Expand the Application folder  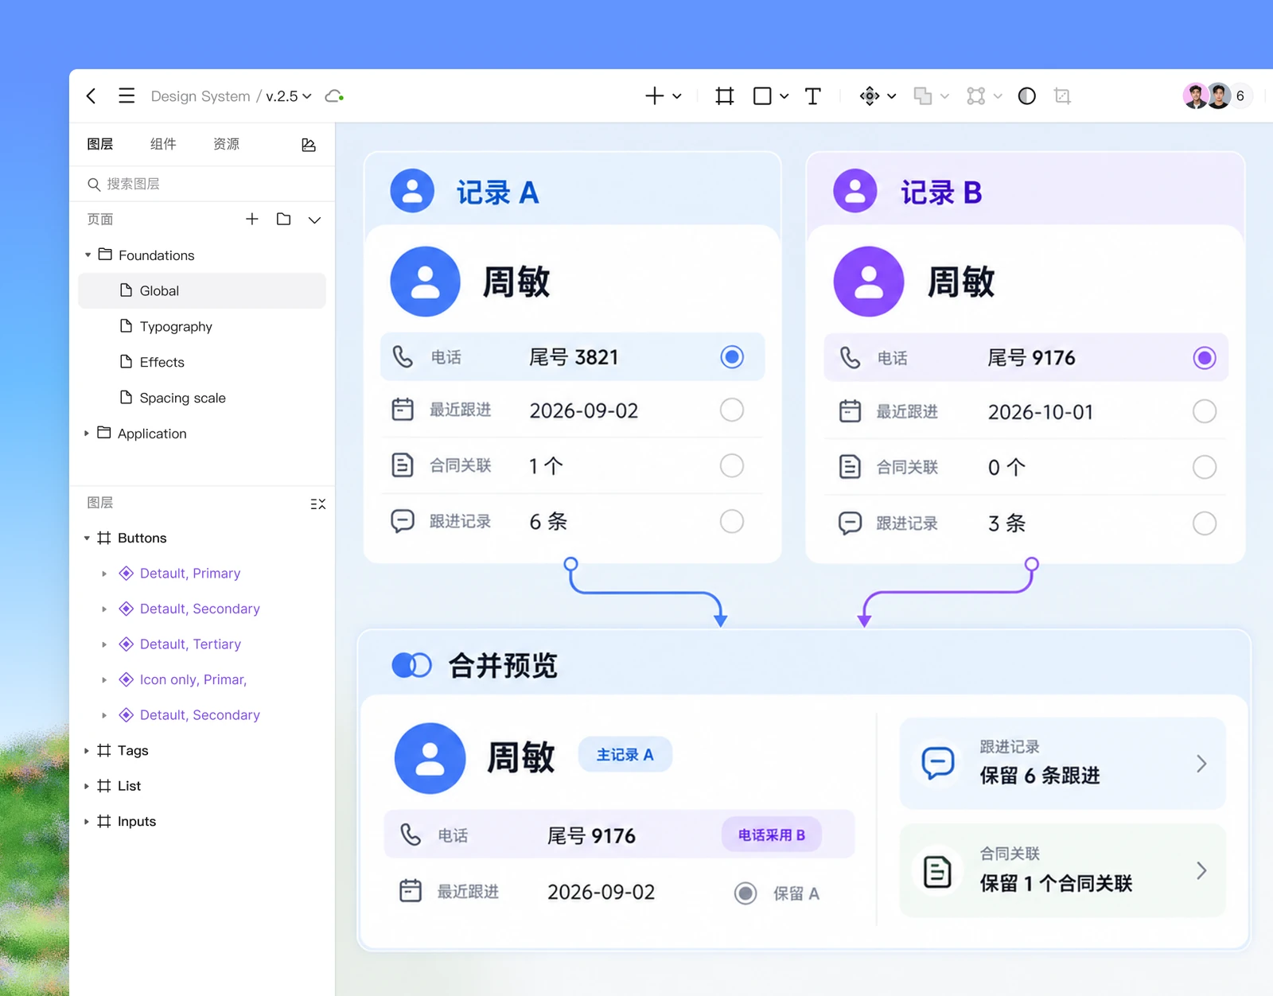[87, 434]
